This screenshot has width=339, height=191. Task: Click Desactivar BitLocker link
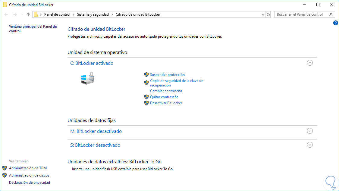(166, 103)
